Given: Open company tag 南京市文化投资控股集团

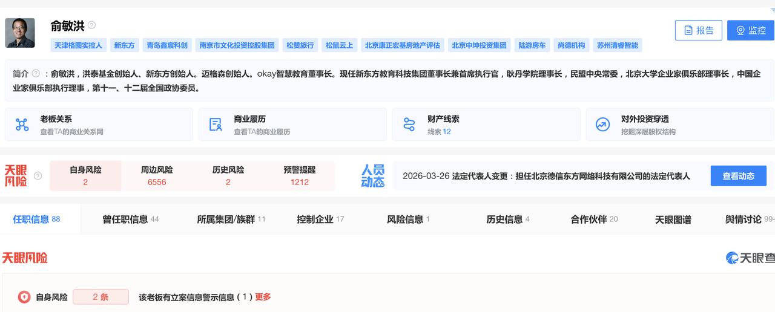Looking at the screenshot, I should (237, 45).
